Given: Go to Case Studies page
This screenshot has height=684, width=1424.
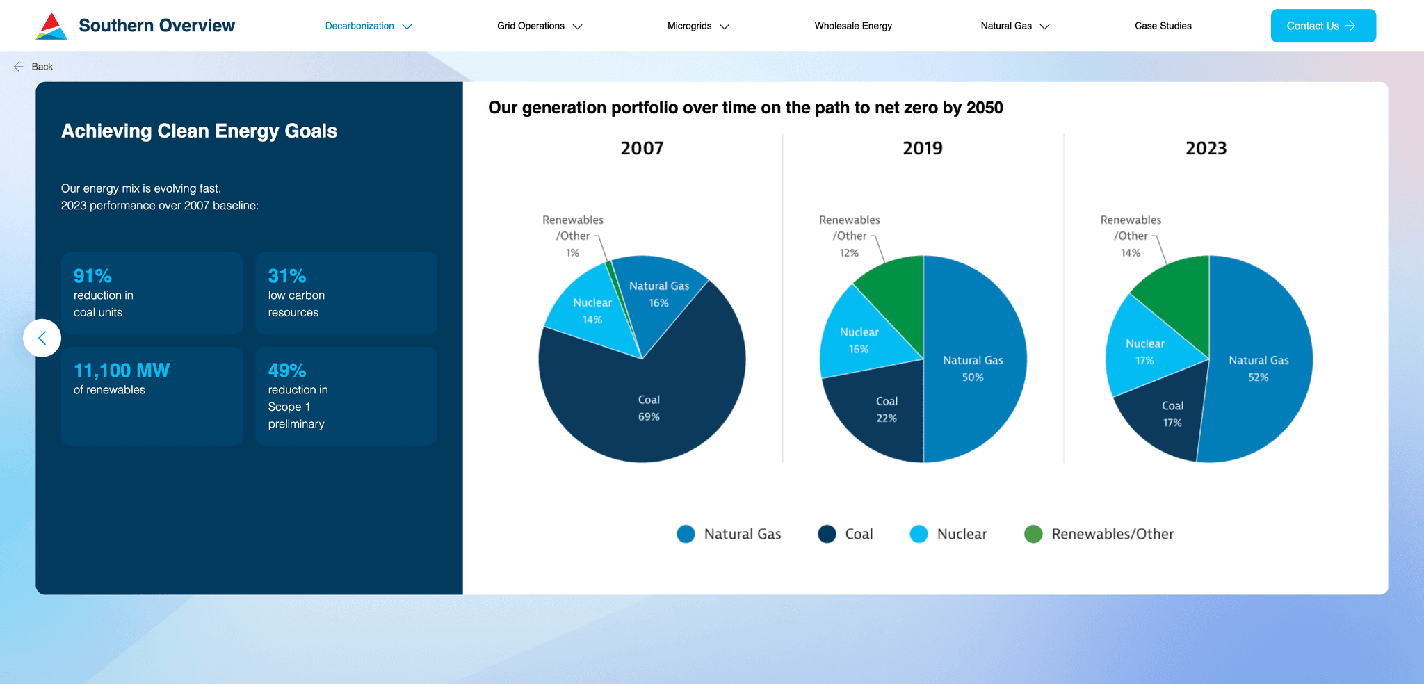Looking at the screenshot, I should (x=1163, y=26).
